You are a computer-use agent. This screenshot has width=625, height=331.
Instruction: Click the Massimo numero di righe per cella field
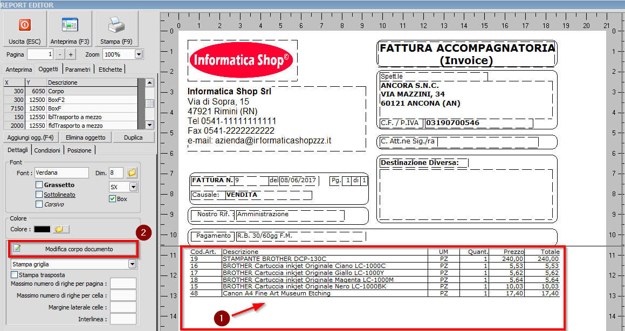point(123,295)
